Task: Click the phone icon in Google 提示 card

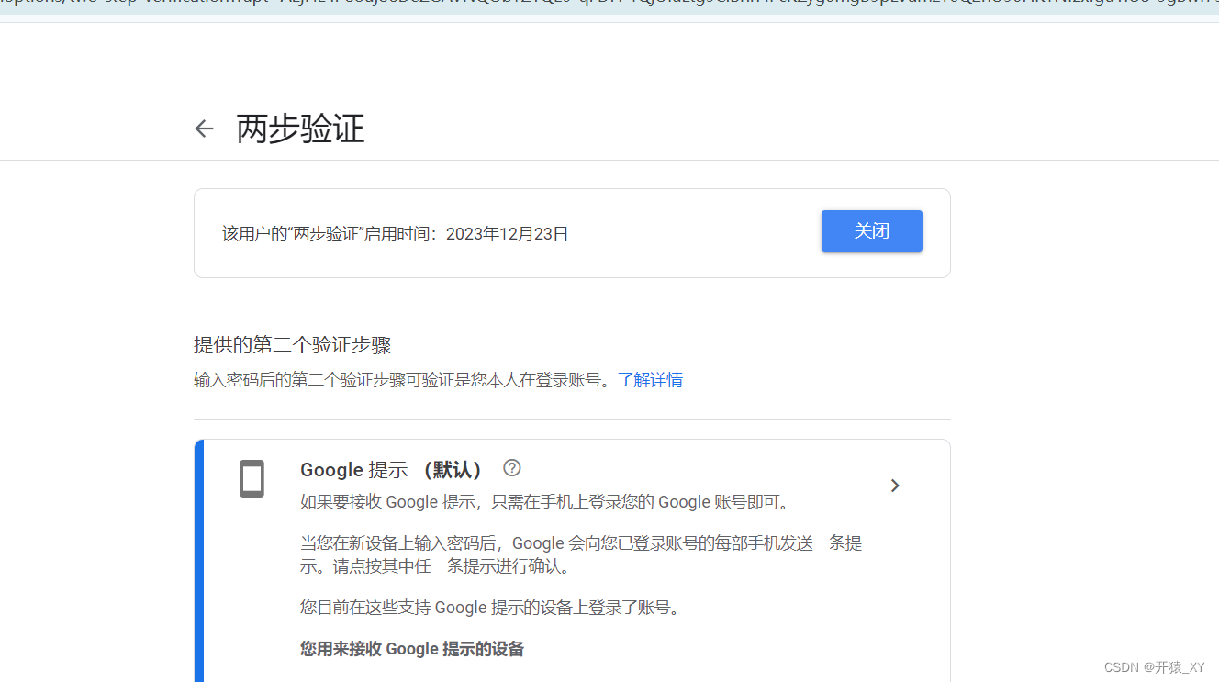Action: [x=252, y=479]
